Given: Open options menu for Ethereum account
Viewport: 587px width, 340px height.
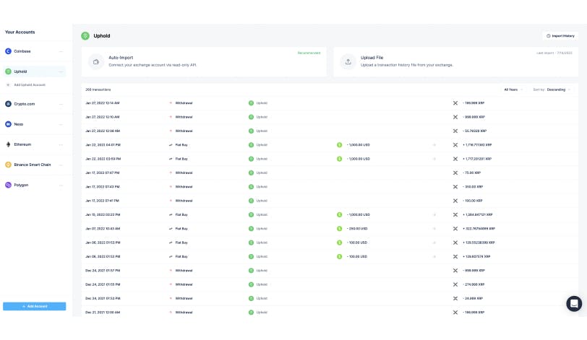Looking at the screenshot, I should 61,144.
